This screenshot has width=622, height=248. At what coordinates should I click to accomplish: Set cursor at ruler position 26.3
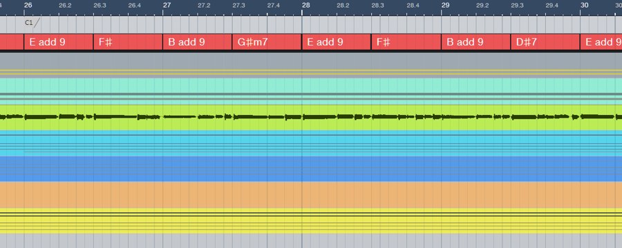click(100, 5)
